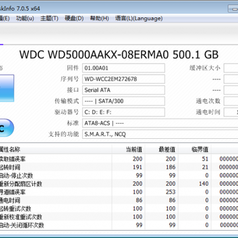Open the 硬盘(D) menu
This screenshot has width=238, height=238.
click(74, 19)
